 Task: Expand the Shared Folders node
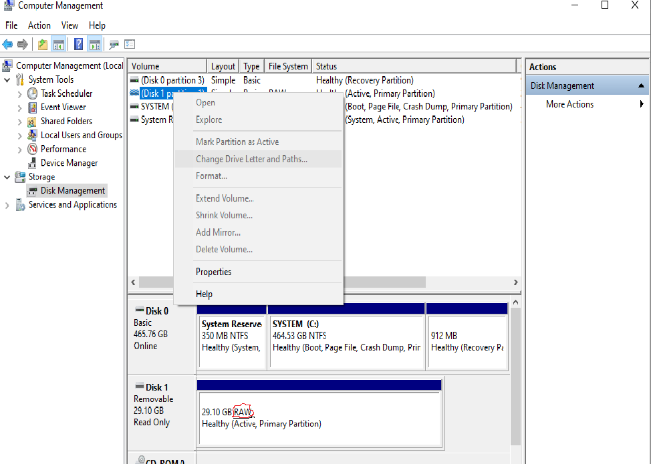(19, 122)
